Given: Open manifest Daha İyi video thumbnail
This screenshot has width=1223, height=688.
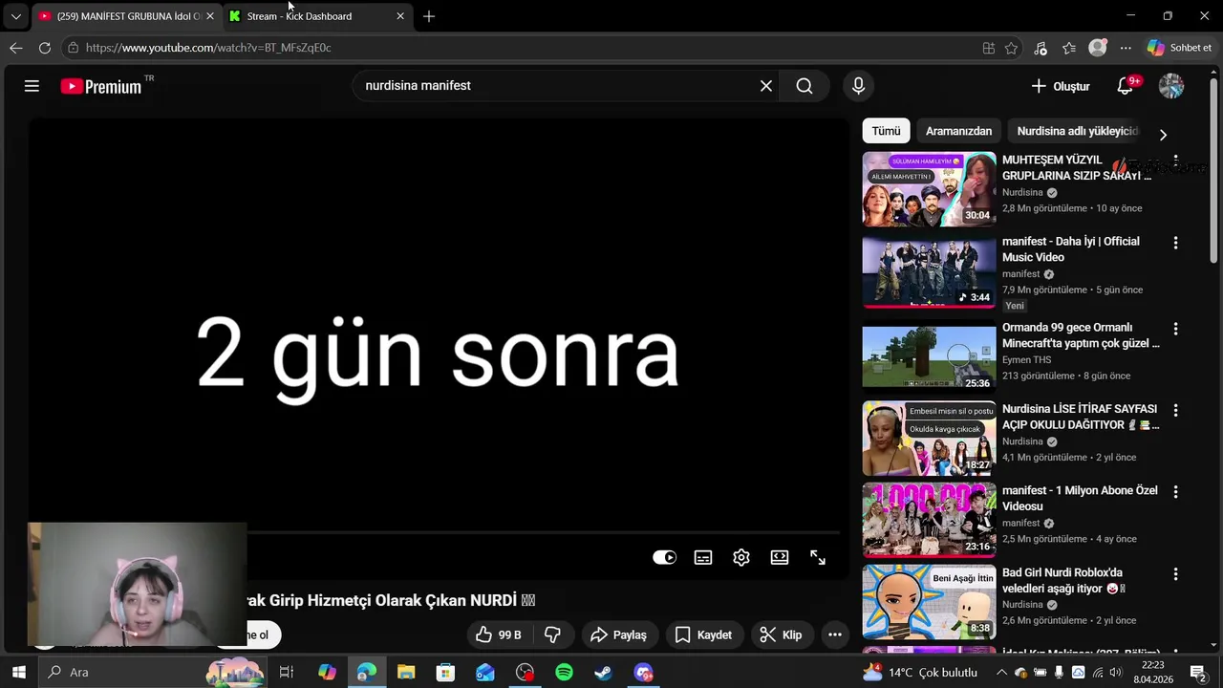Looking at the screenshot, I should coord(929,271).
